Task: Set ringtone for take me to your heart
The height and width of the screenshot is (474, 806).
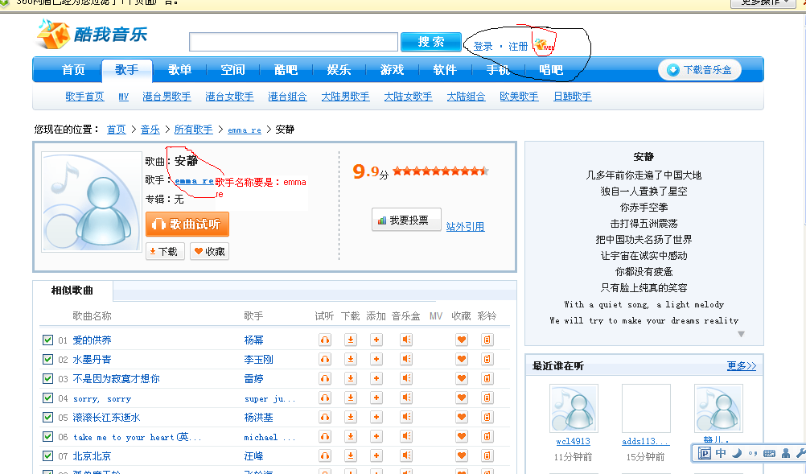Action: 487,436
